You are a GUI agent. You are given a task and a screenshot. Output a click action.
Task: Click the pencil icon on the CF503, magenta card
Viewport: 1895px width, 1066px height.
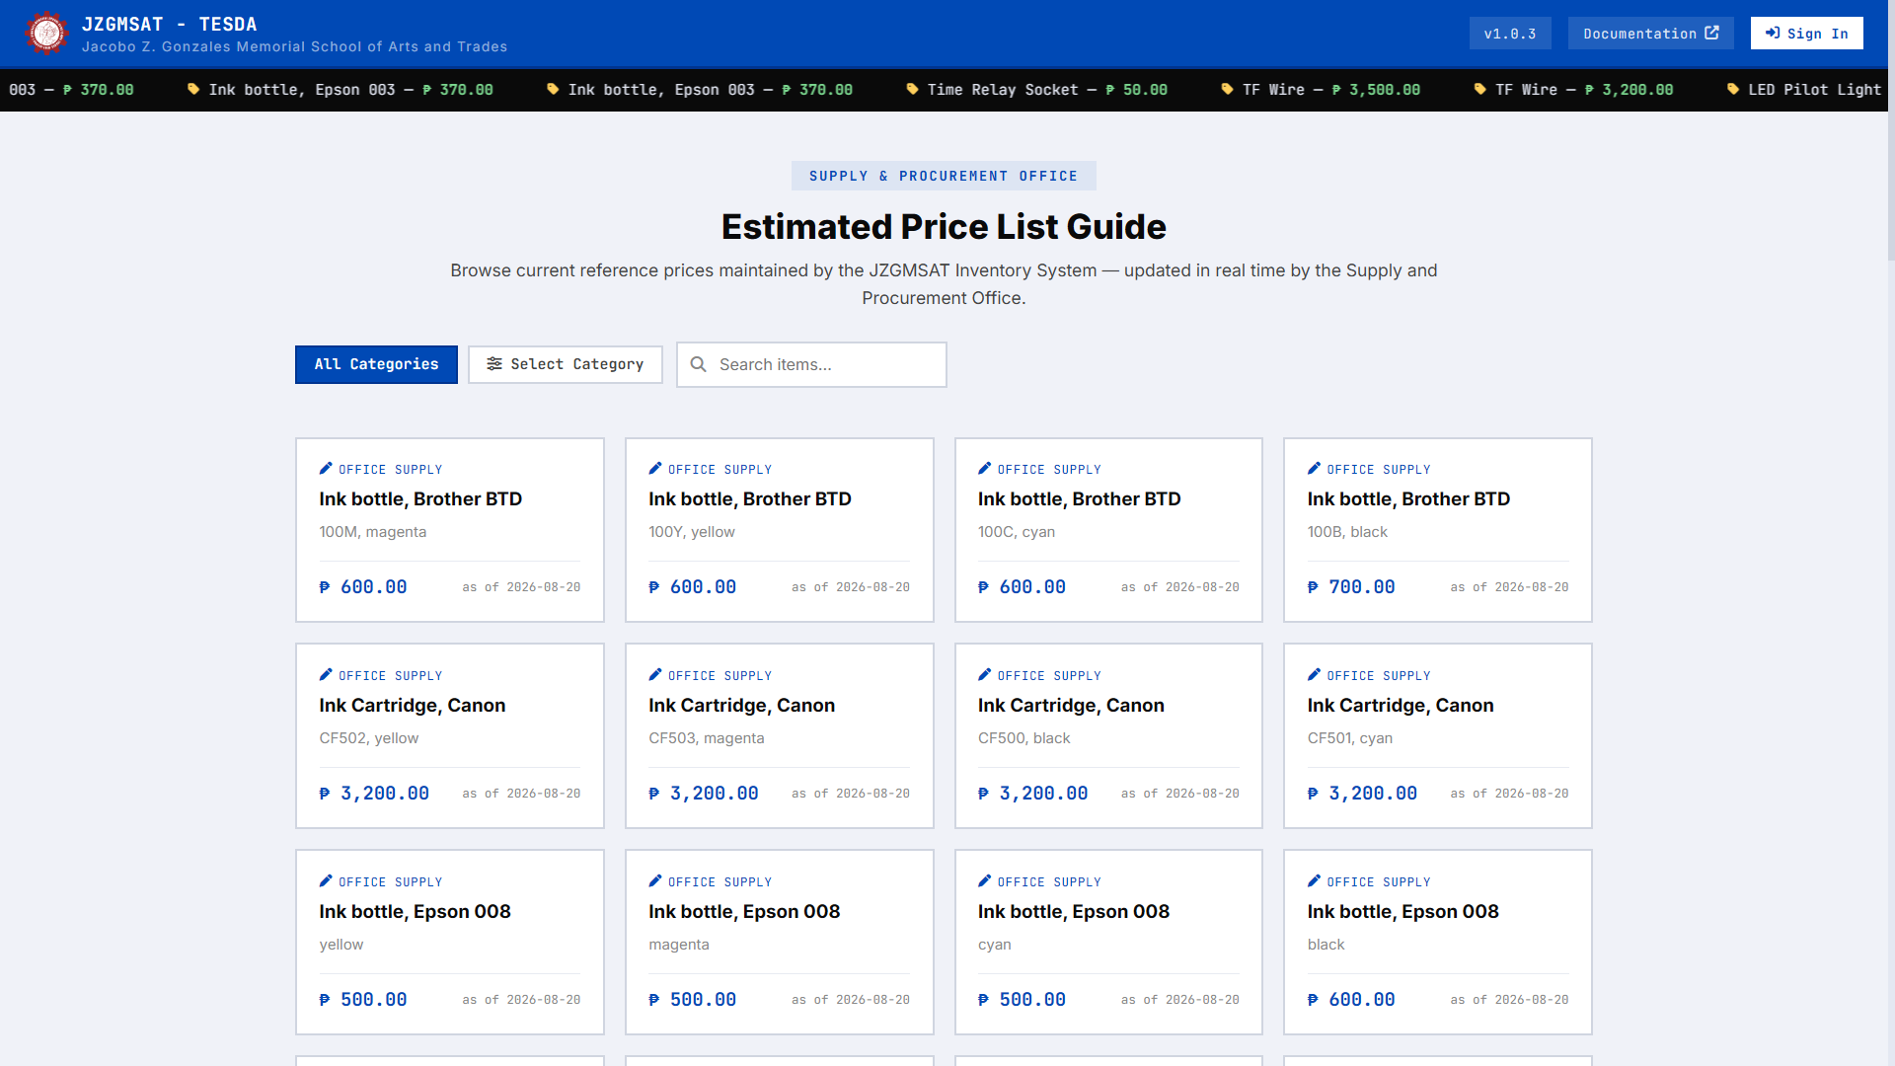[x=655, y=675]
